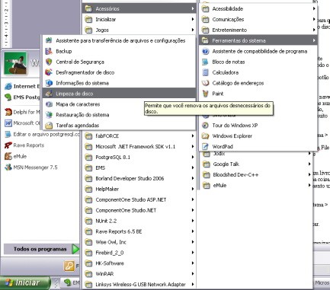Click the Acessórios folder icon
The width and height of the screenshot is (330, 290).
pyautogui.click(x=88, y=8)
